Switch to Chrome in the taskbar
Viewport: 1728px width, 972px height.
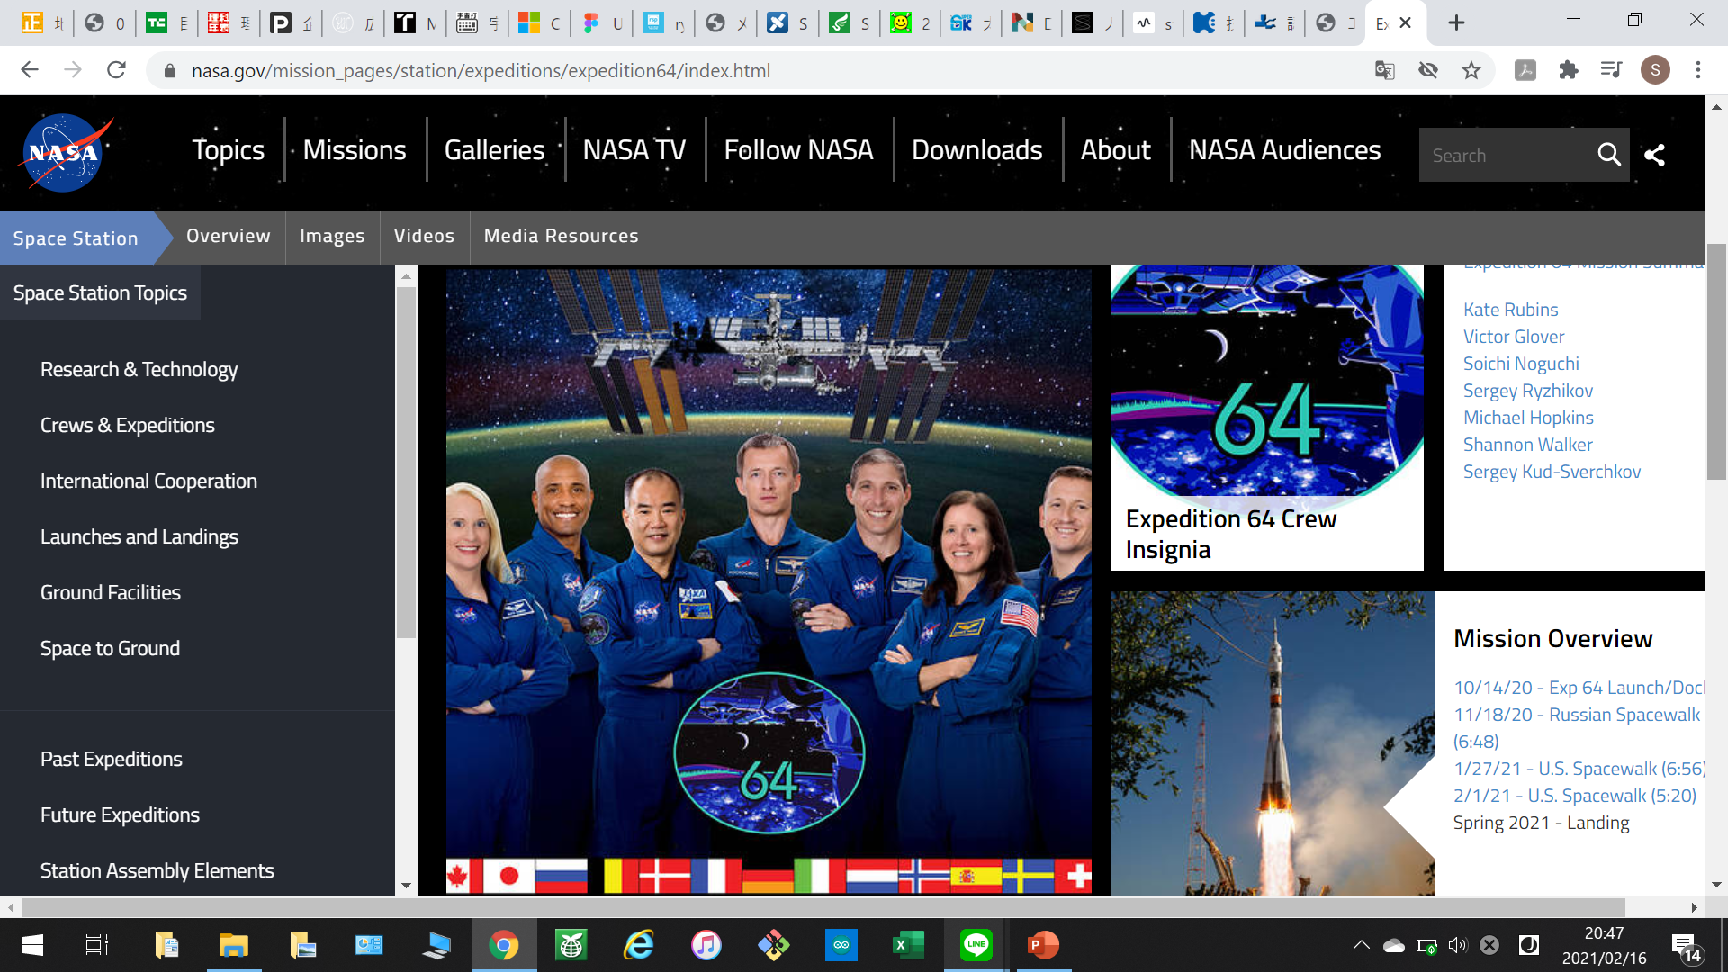504,945
